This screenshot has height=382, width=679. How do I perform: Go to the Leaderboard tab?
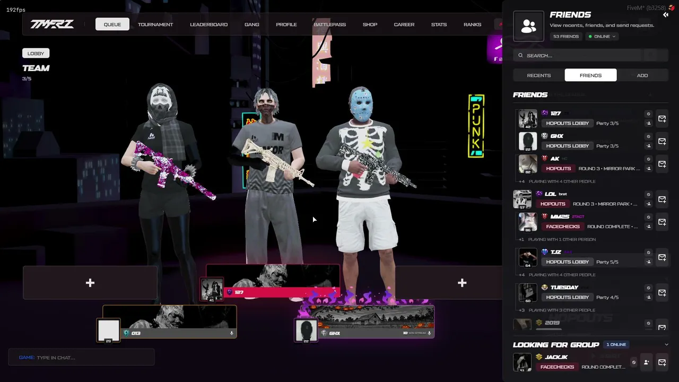[x=209, y=24]
